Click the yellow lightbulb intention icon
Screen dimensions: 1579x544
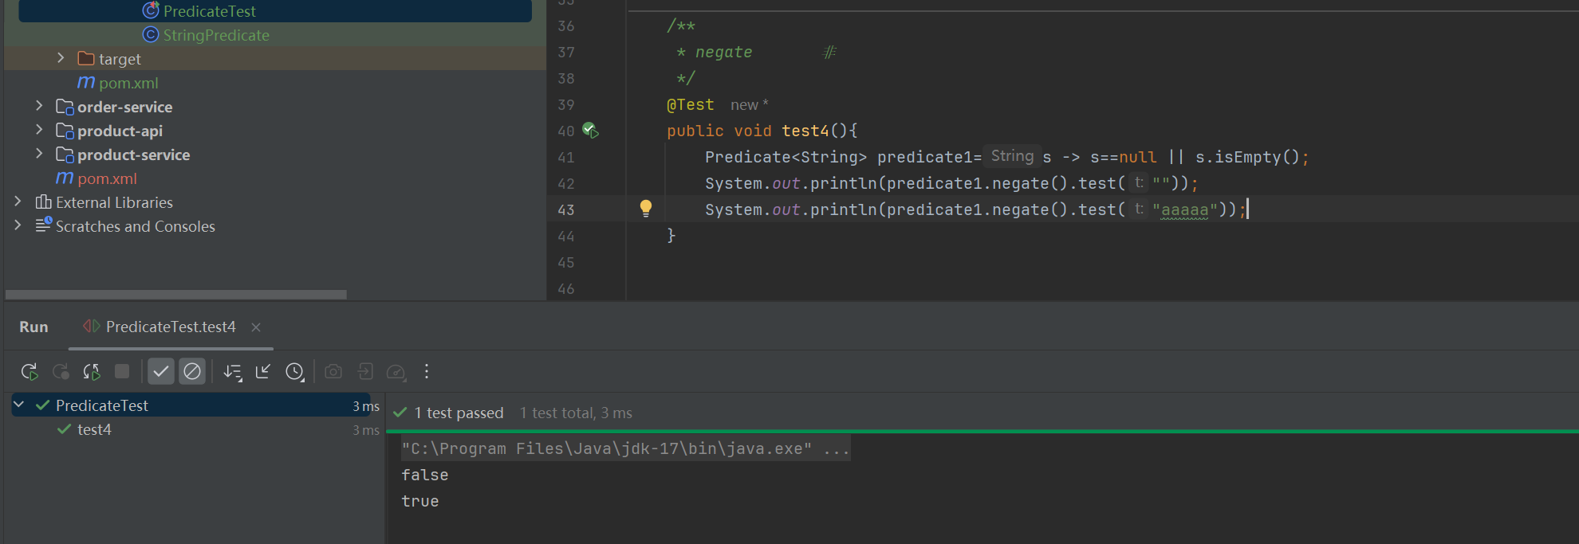(x=646, y=209)
